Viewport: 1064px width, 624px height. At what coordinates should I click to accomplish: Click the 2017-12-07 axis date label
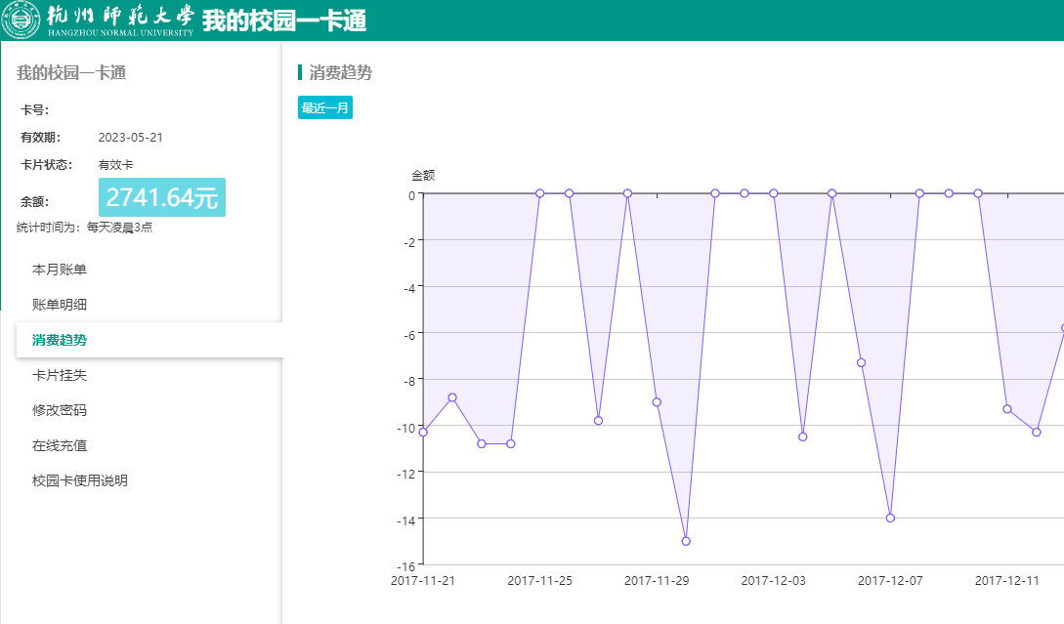[x=890, y=581]
